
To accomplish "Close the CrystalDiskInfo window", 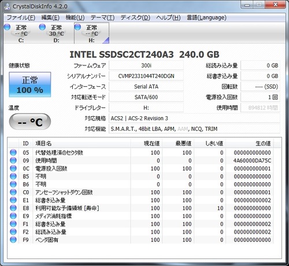I will (x=276, y=5).
